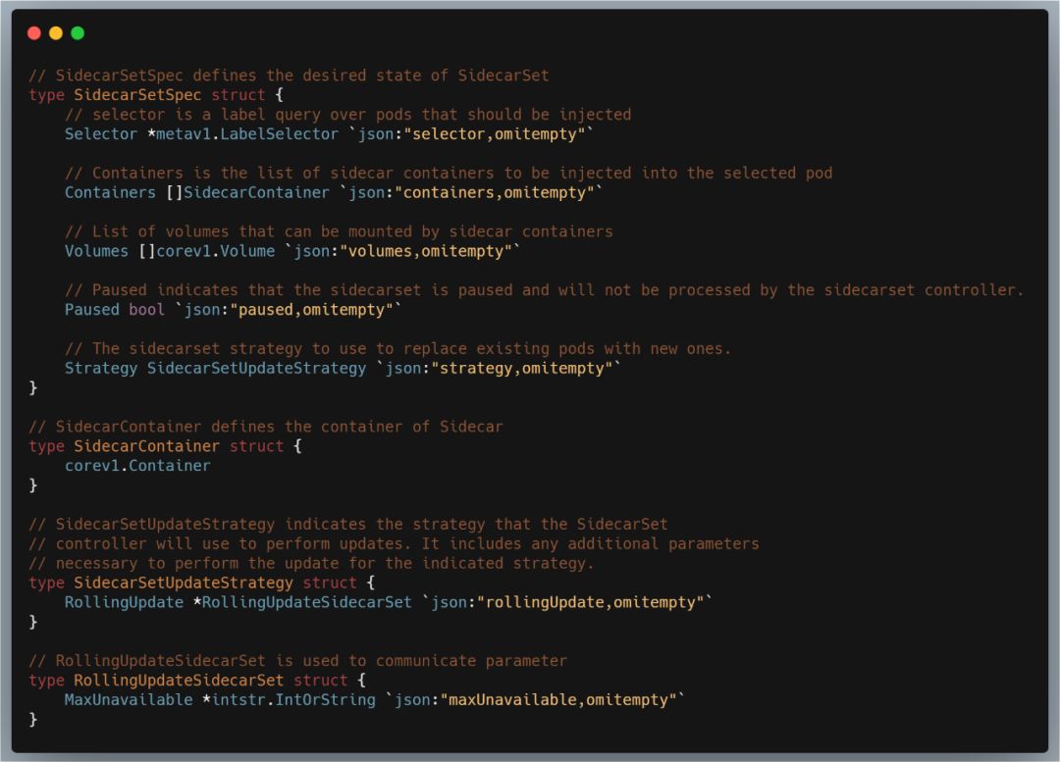Click 'Containers' field name before []SidecarContainer

110,193
